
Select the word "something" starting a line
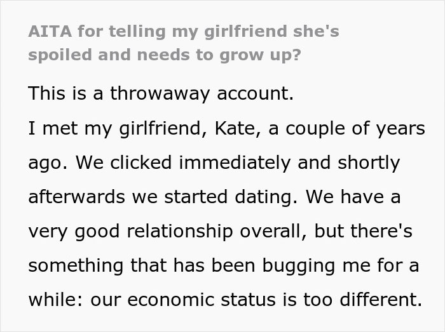[78, 266]
